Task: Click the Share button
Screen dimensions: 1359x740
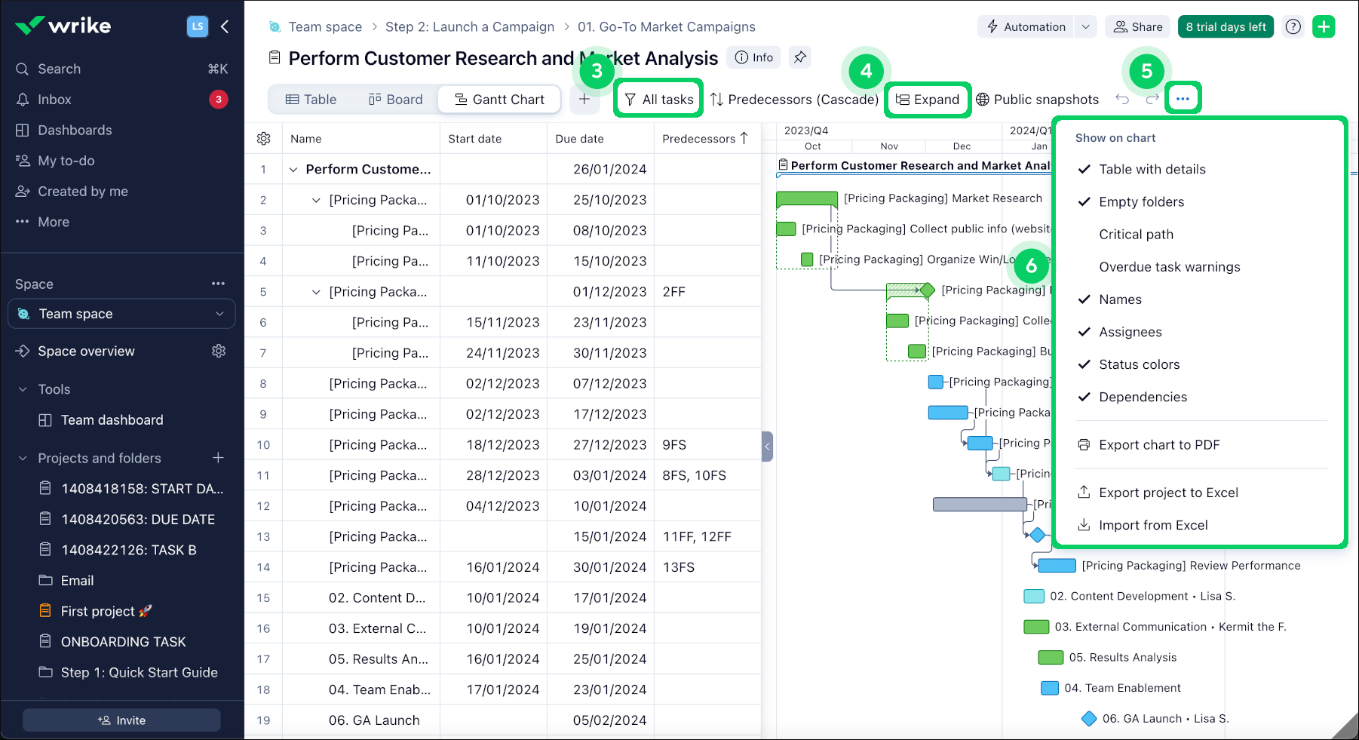Action: point(1138,26)
